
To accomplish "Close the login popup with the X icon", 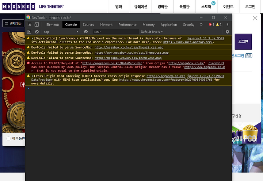I will 255,18.
